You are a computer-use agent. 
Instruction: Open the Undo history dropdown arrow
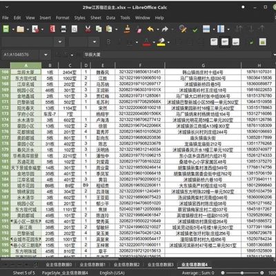coord(158,30)
